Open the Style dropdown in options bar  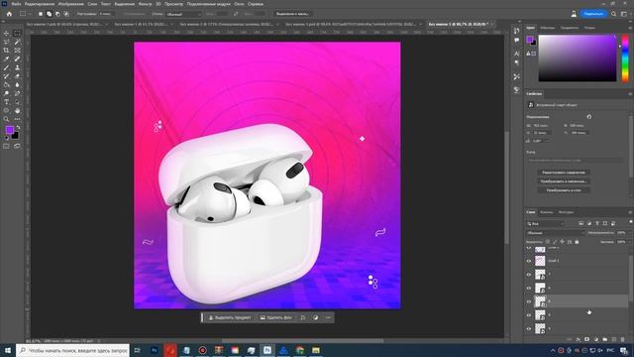182,14
